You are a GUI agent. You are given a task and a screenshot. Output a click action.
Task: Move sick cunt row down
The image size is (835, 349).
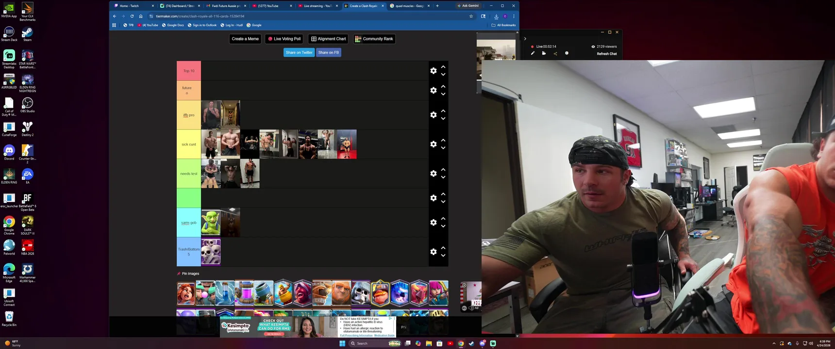(x=443, y=148)
